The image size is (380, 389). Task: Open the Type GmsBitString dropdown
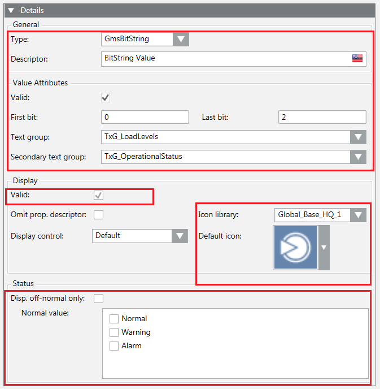[x=181, y=39]
